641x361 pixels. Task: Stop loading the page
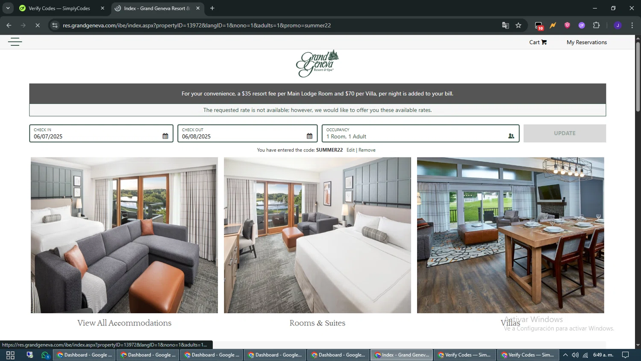click(38, 25)
